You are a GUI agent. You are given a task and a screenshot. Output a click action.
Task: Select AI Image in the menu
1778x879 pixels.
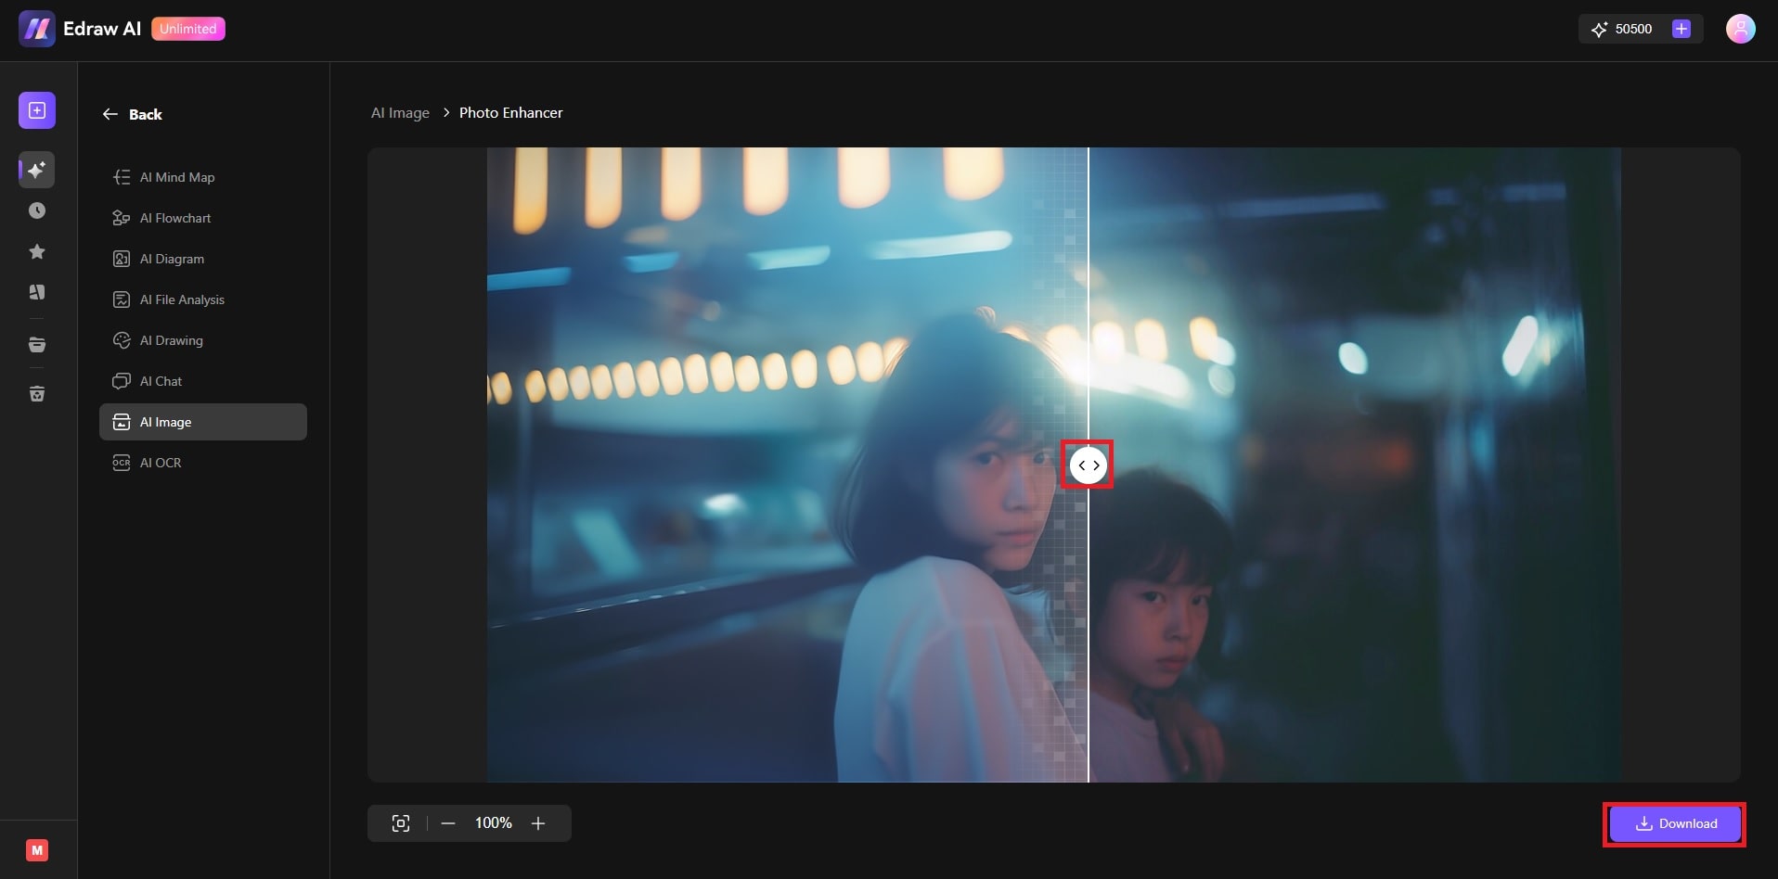click(202, 422)
